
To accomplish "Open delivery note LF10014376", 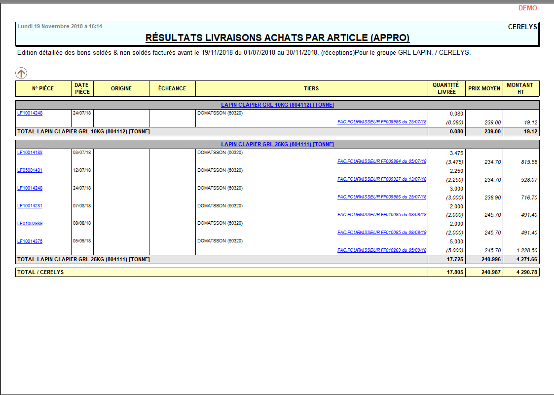I will (30, 241).
